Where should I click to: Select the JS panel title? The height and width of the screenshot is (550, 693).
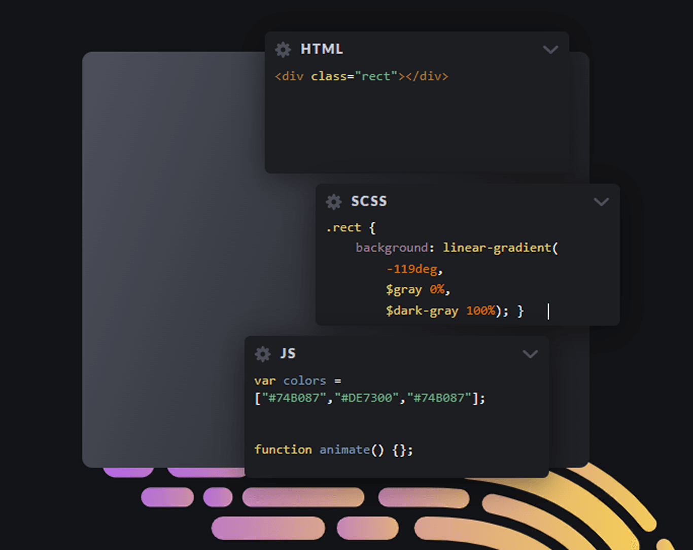pos(288,354)
